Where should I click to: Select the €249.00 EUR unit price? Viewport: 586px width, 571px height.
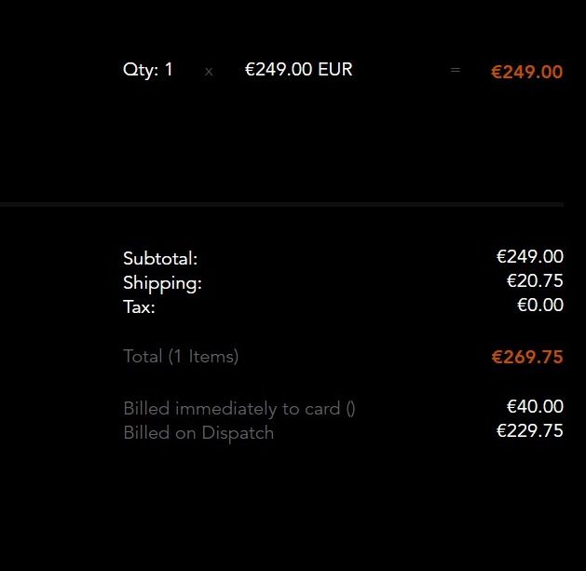click(299, 70)
